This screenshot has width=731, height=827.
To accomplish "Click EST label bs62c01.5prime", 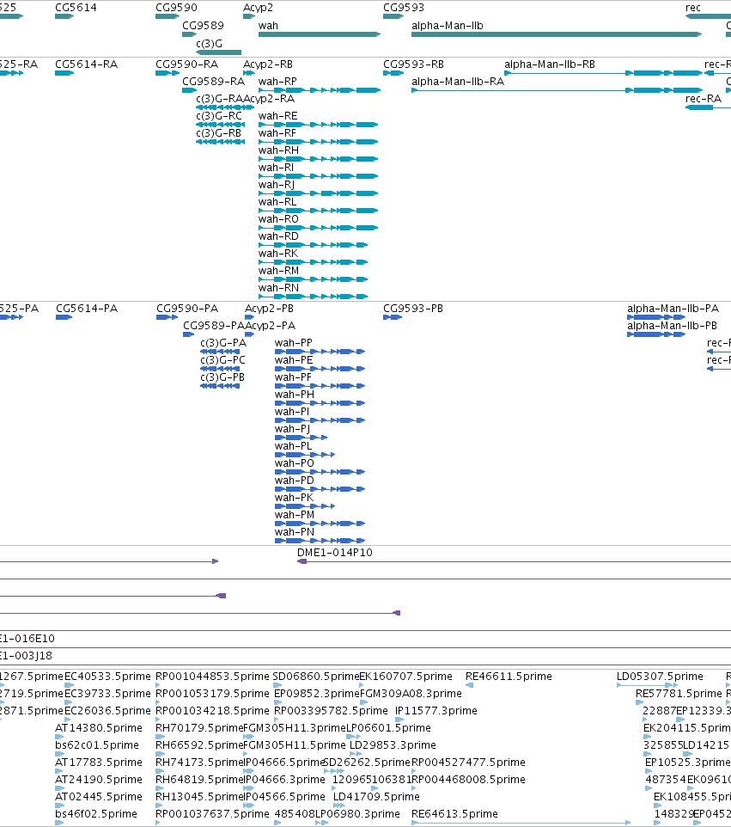I will (x=97, y=745).
